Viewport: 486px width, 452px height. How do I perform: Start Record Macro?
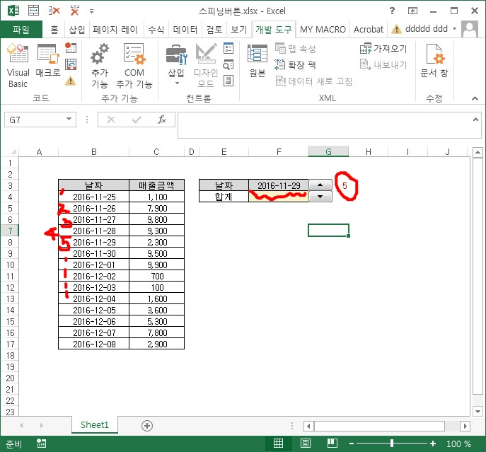point(71,47)
